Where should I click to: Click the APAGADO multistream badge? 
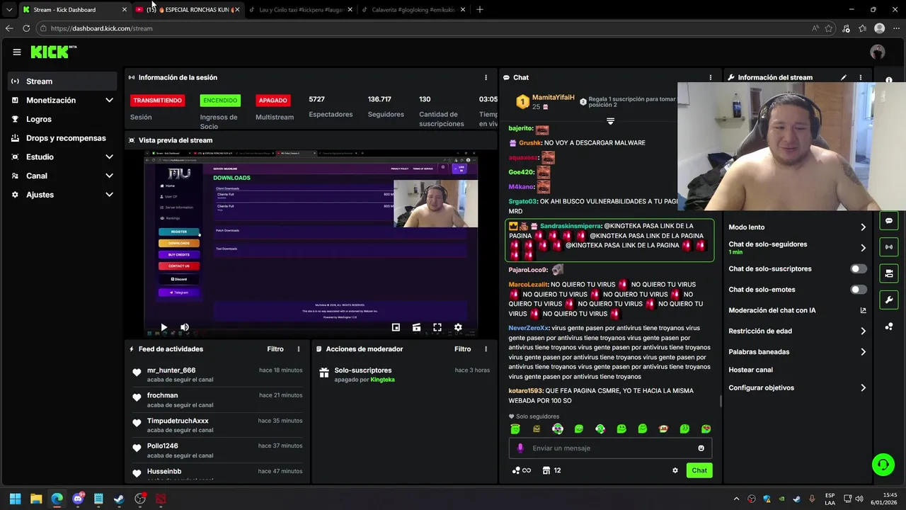273,101
